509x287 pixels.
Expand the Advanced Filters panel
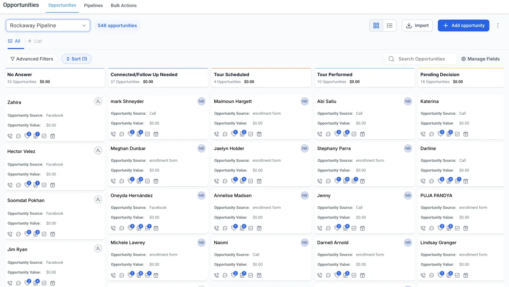pos(32,59)
